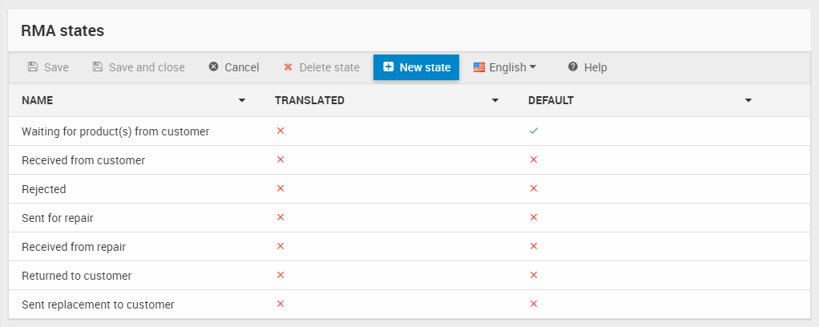Click the Delete state x icon
The height and width of the screenshot is (327, 819).
(288, 67)
